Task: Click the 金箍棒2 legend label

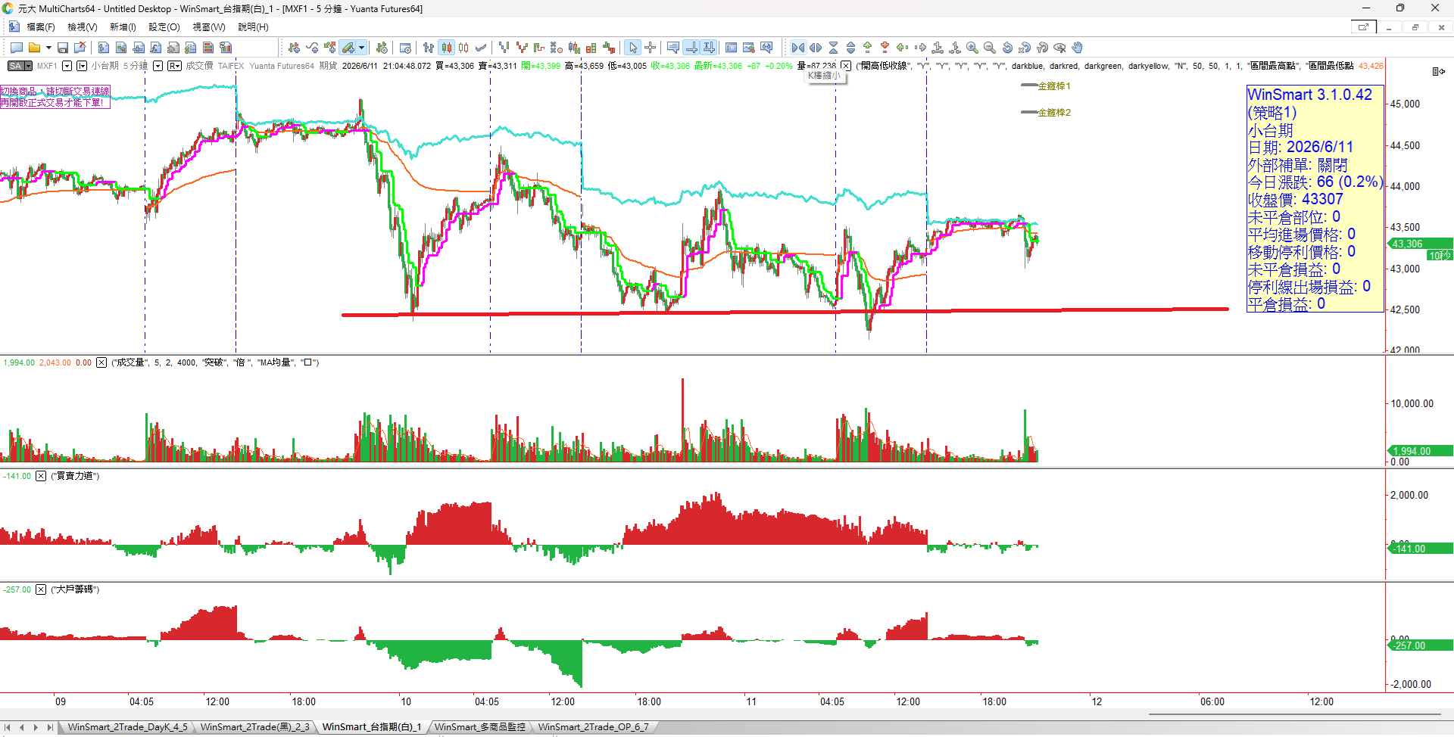Action: (1054, 113)
